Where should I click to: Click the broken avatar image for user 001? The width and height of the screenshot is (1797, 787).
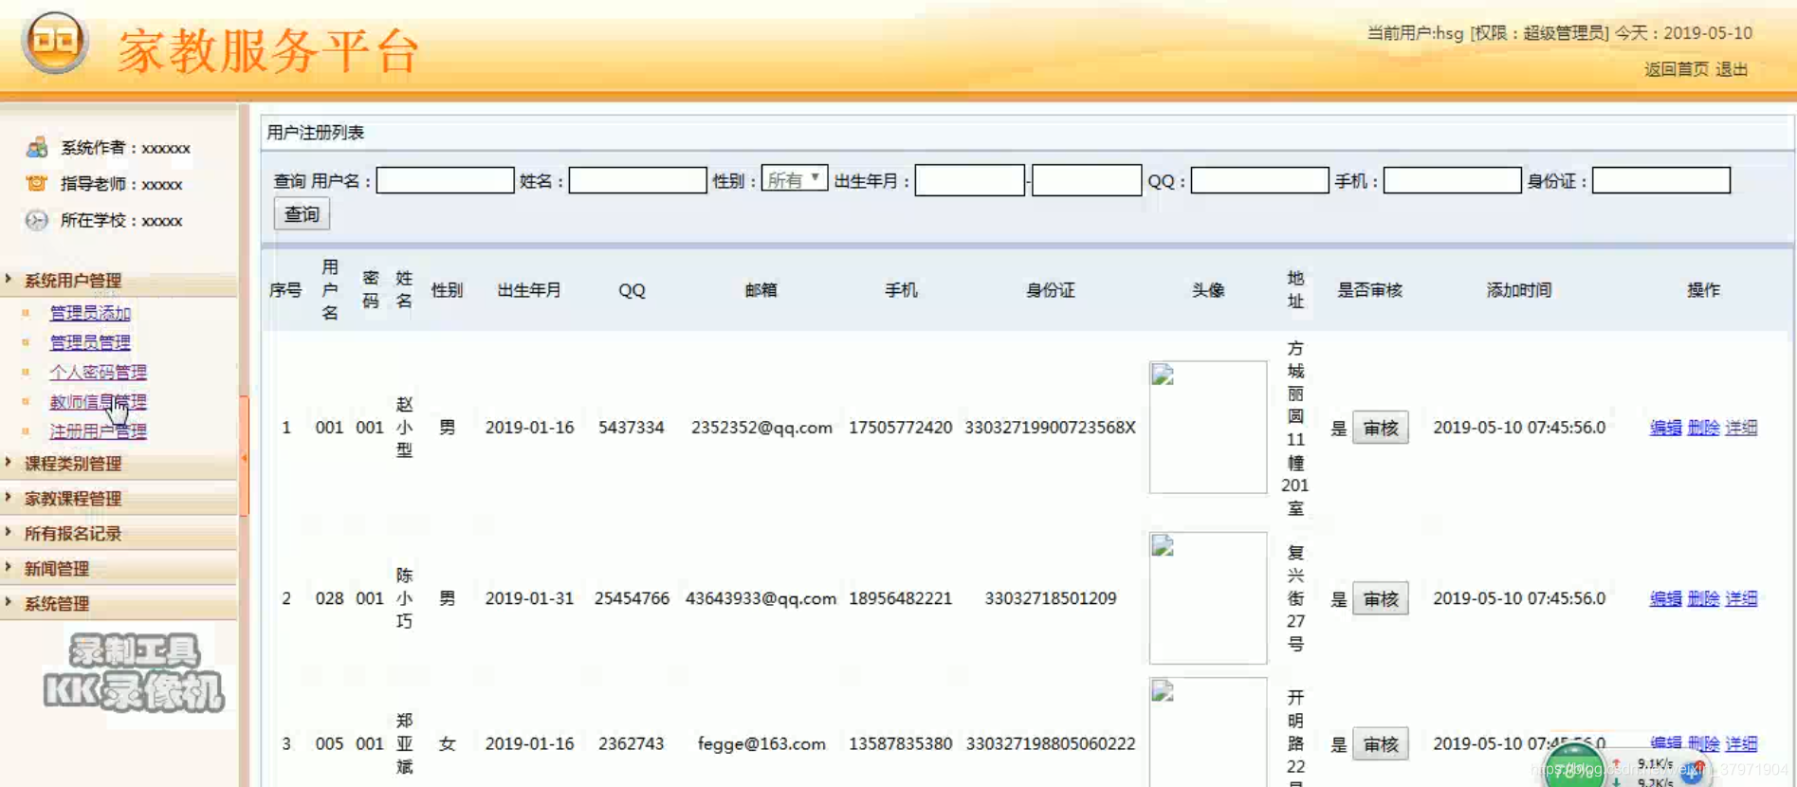1207,427
